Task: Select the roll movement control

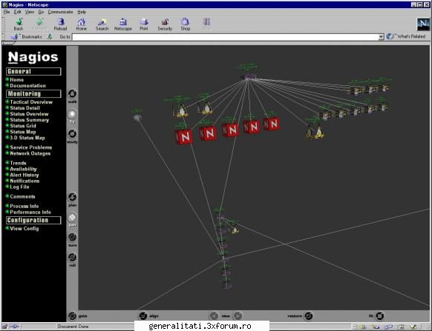Action: 73,258
